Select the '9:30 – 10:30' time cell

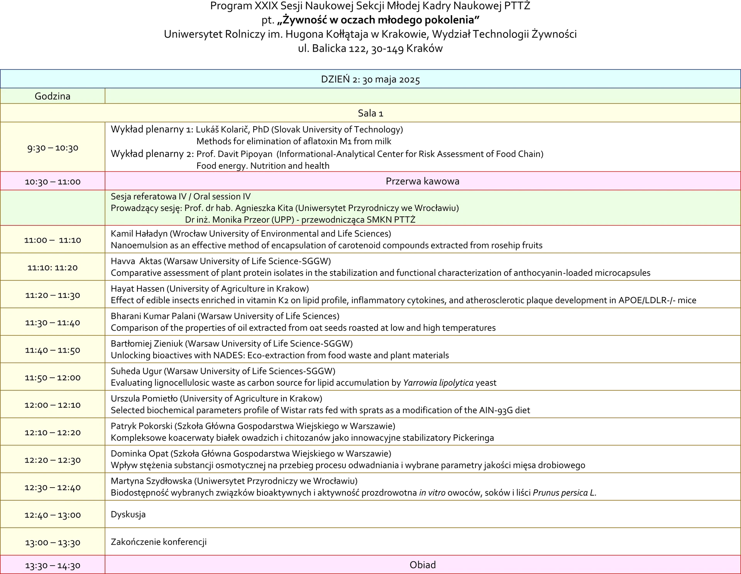click(52, 148)
